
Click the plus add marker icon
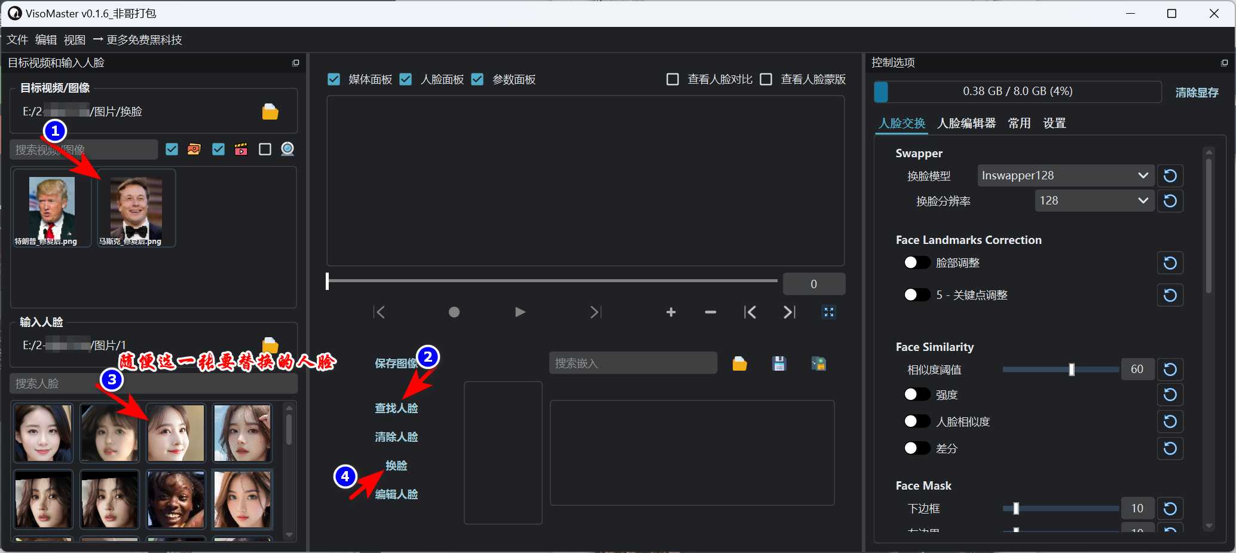(671, 312)
